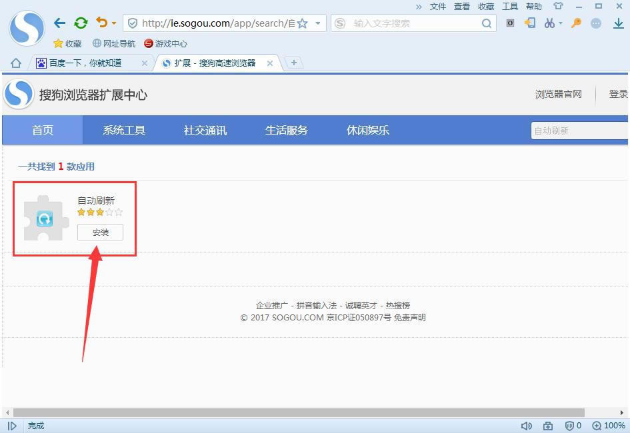Click the black square toolbar icon

pyautogui.click(x=510, y=23)
